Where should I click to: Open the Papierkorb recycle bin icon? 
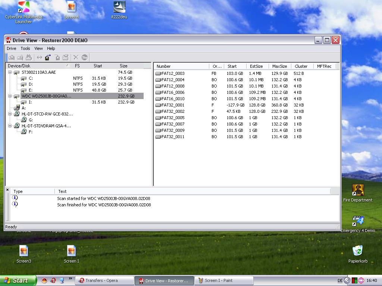pyautogui.click(x=358, y=254)
